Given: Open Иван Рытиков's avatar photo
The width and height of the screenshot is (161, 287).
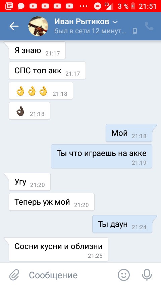Looking at the screenshot, I should [38, 26].
